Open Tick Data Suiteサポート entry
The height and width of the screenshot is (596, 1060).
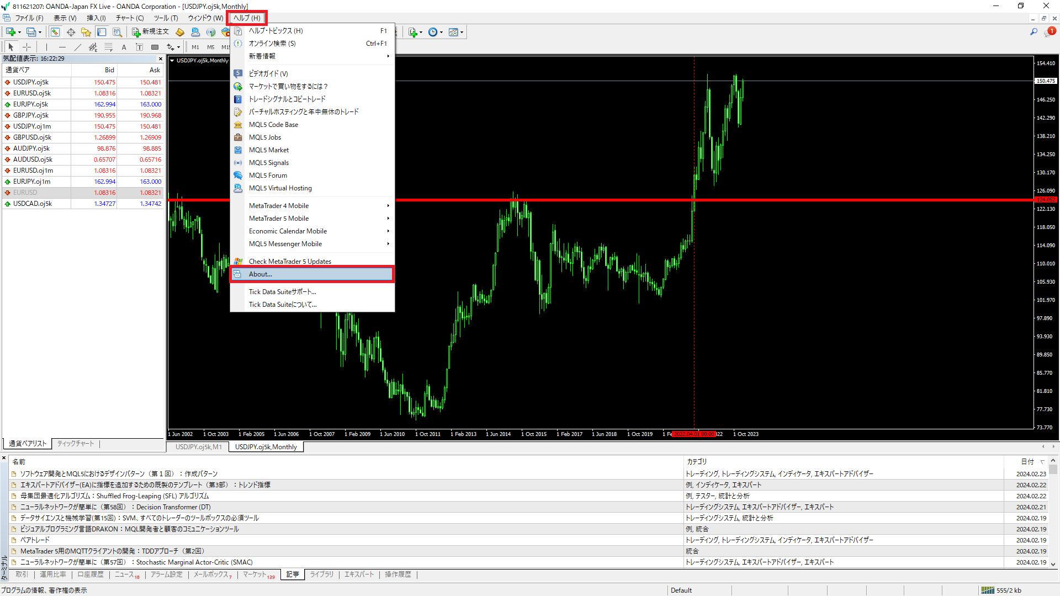(x=312, y=292)
